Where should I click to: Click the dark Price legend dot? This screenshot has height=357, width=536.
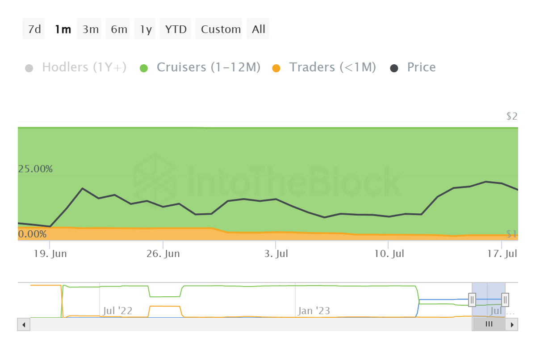pos(393,67)
